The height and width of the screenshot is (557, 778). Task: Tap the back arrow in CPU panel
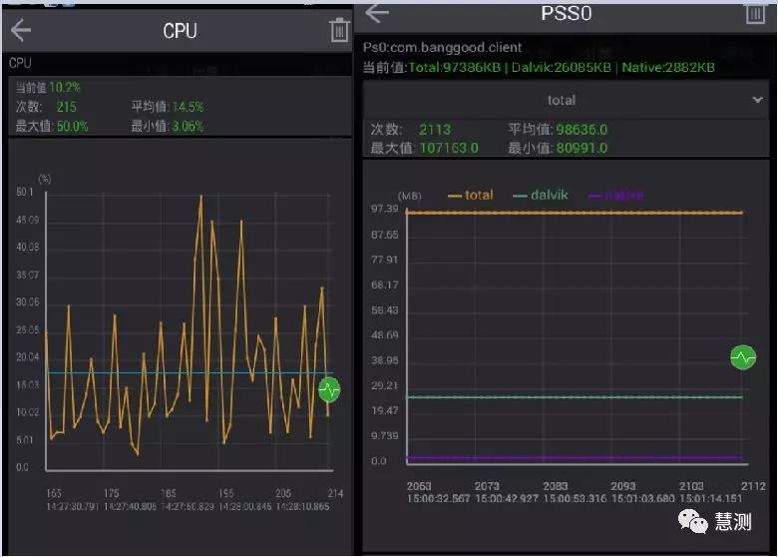pyautogui.click(x=21, y=30)
